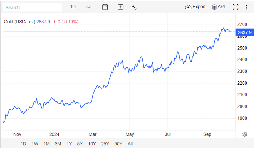The image size is (255, 149).
Task: Click the Nov date axis label
Action: (17, 135)
